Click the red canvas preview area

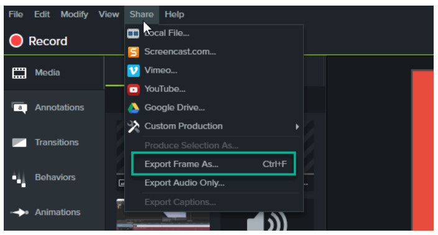coord(422,150)
